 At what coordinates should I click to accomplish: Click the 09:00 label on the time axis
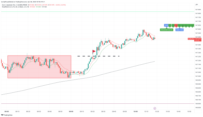click(71, 112)
